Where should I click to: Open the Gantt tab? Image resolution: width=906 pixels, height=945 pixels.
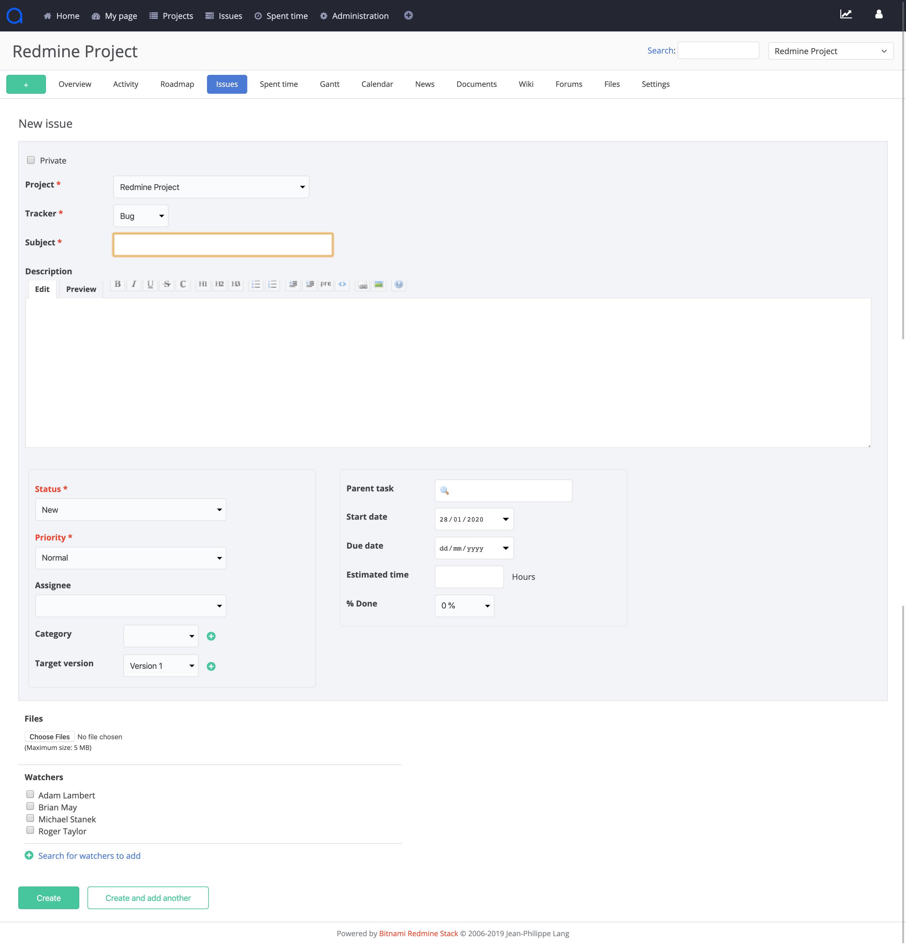(330, 84)
